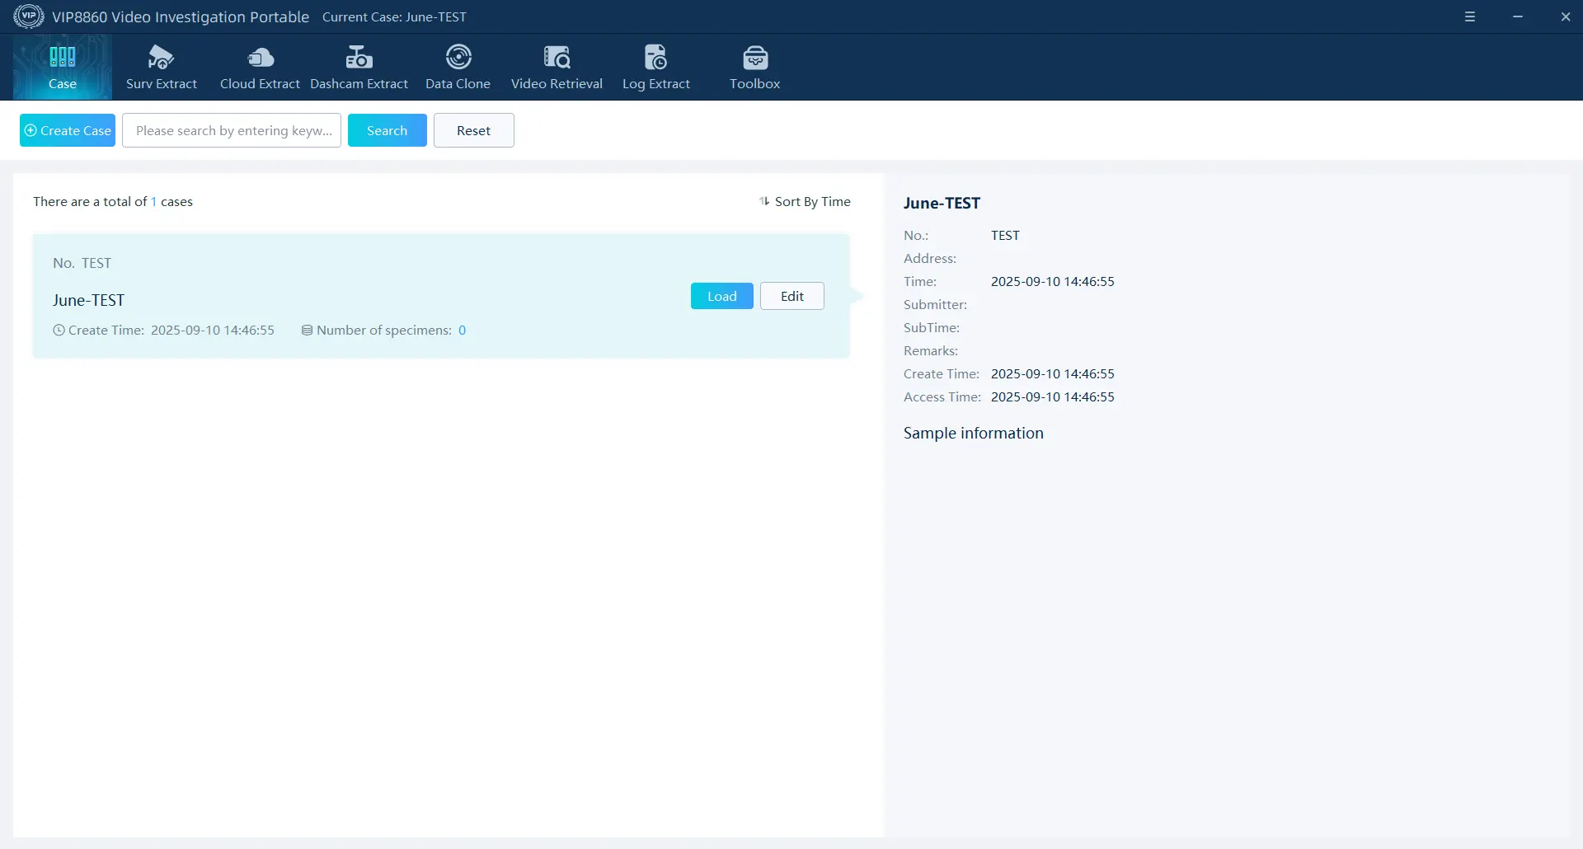Viewport: 1583px width, 849px height.
Task: Click the Search button
Action: click(x=387, y=130)
